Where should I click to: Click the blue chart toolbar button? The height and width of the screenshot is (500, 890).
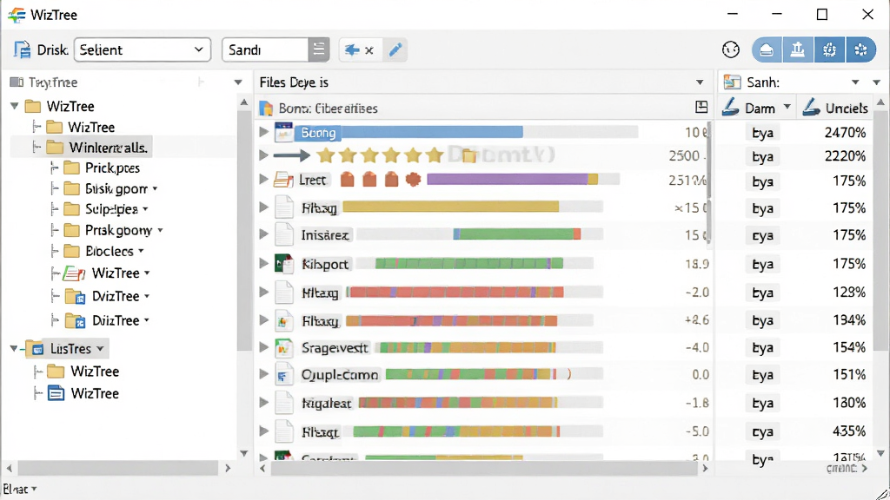798,49
